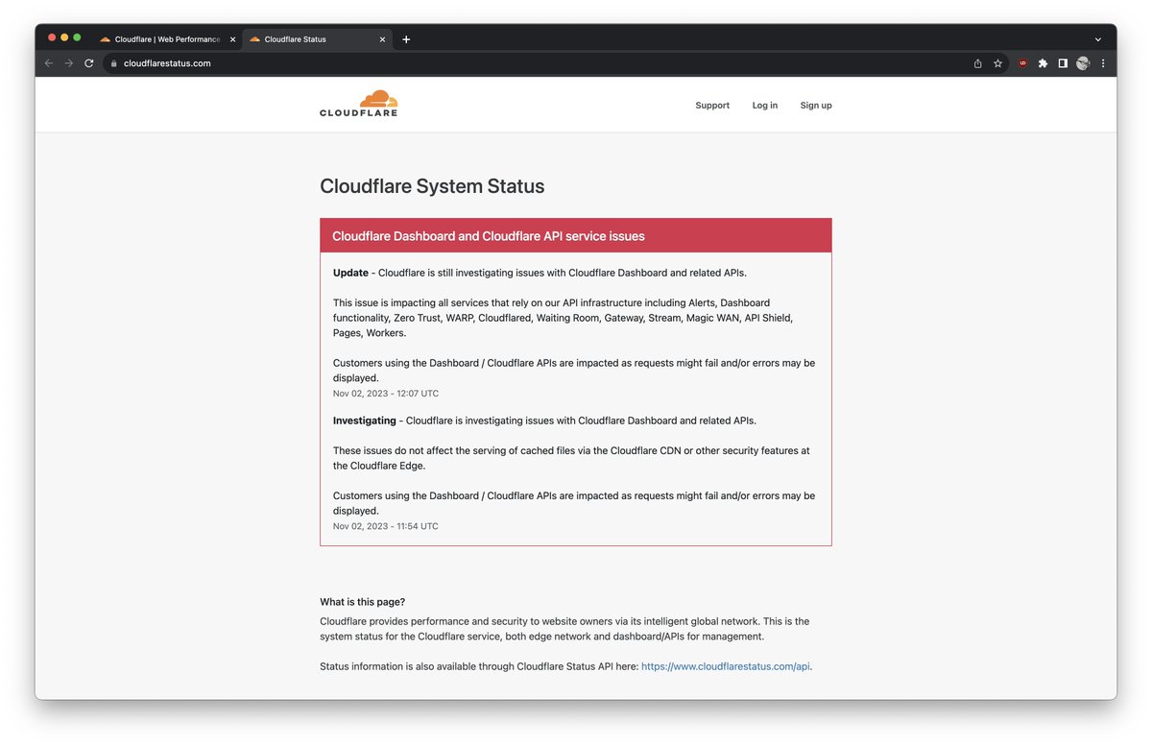Click the red incident header title

pos(489,236)
